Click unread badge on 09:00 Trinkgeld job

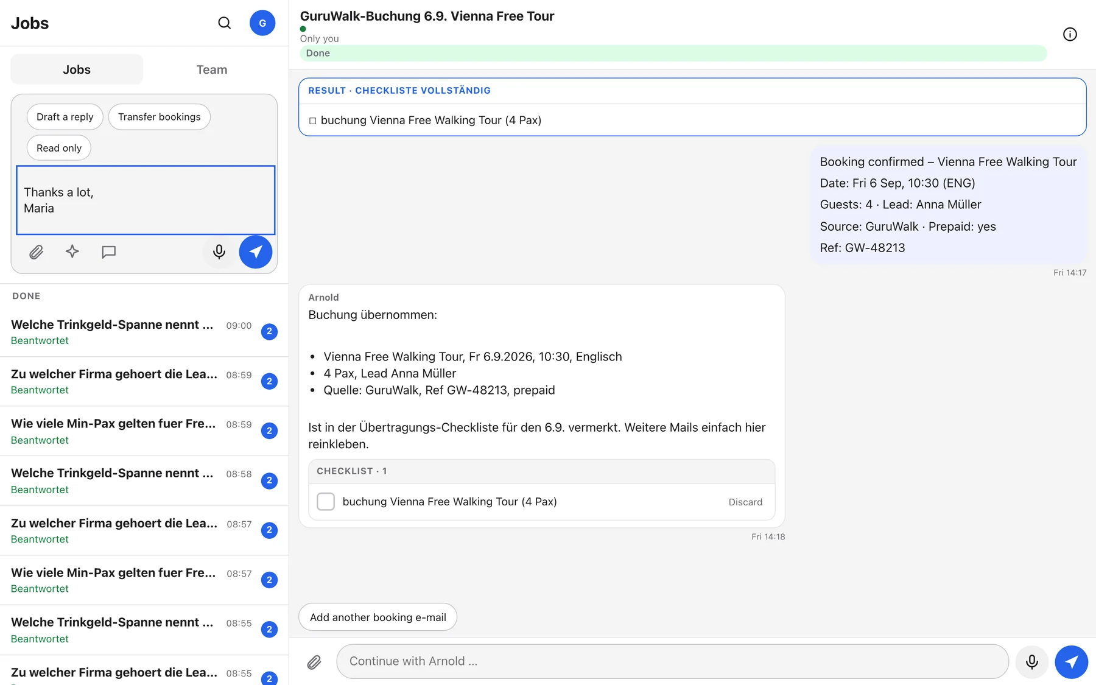pos(269,332)
